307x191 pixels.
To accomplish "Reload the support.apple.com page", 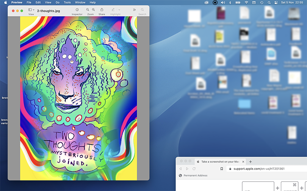I will pyautogui.click(x=194, y=169).
